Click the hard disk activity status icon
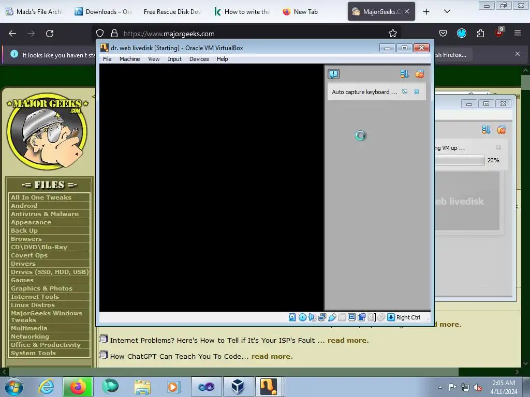 (x=292, y=317)
